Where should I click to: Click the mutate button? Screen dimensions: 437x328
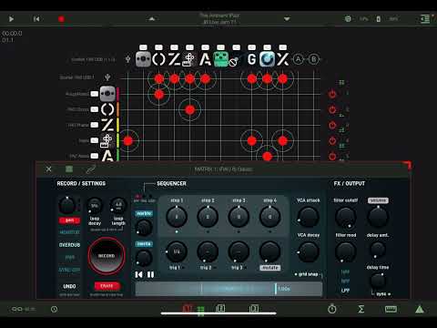[270, 268]
